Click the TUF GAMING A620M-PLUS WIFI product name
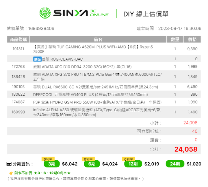Image resolution: width=208 pixels, height=187 pixels. point(93,49)
